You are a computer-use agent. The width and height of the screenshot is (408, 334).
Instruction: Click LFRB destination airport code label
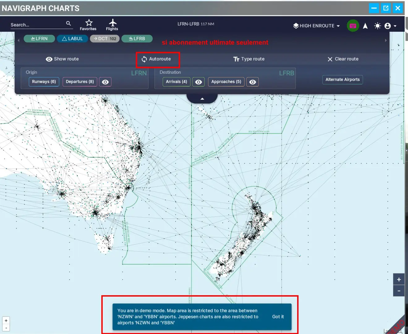[x=287, y=73]
